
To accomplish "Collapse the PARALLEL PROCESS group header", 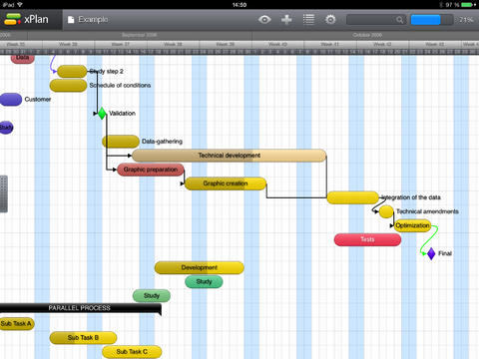I will coord(81,308).
